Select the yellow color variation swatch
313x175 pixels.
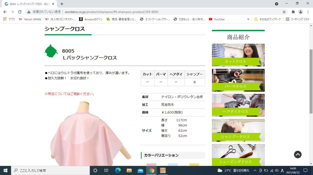(194, 165)
